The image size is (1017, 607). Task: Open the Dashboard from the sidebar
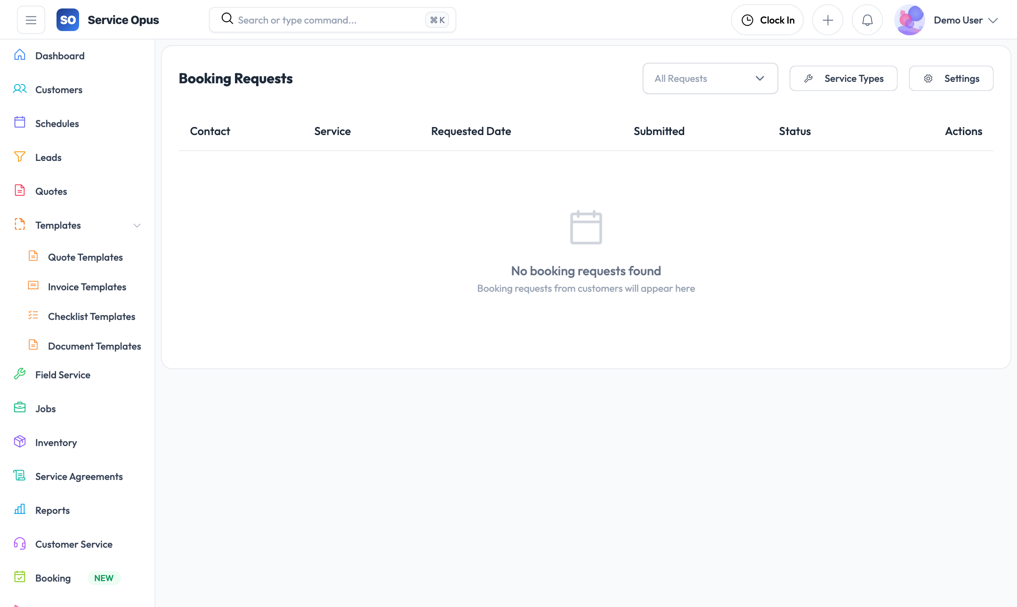60,55
